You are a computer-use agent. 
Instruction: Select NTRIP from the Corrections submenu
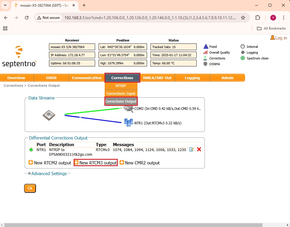121,86
